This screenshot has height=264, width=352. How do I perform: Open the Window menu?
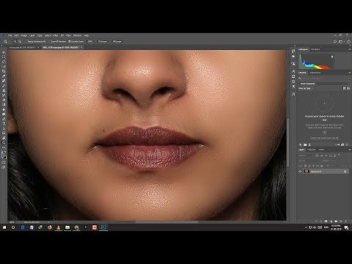click(x=77, y=36)
